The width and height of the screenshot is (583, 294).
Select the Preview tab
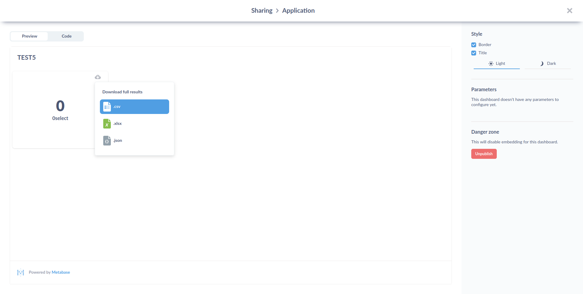tap(29, 36)
